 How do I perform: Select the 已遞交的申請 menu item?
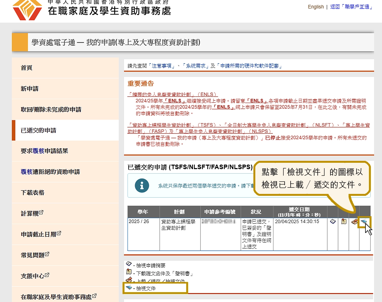coord(65,130)
